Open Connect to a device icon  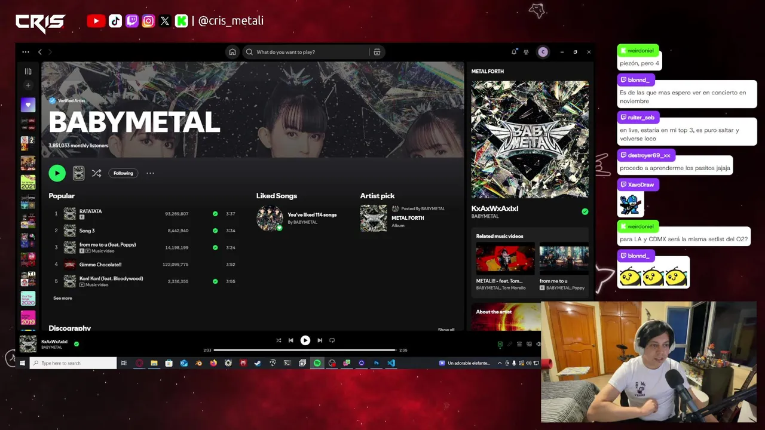tap(529, 344)
